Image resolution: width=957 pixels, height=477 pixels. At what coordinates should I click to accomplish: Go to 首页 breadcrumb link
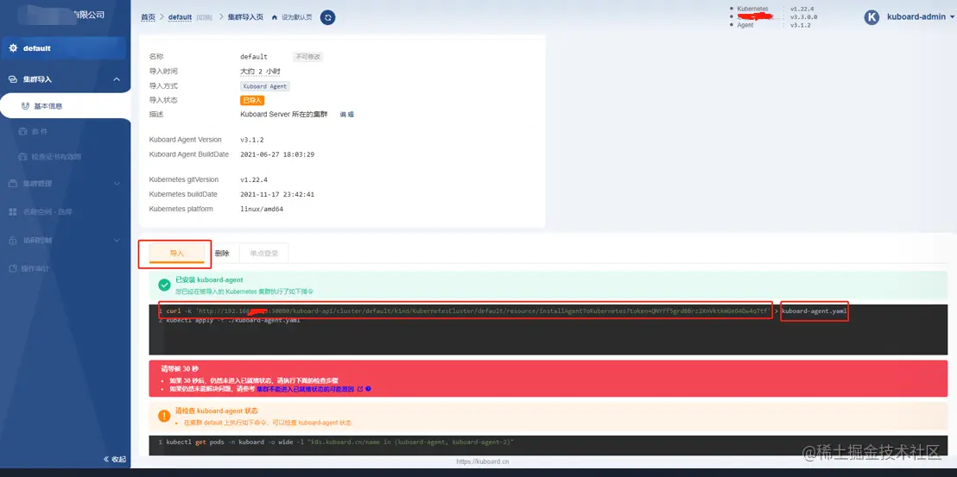tap(148, 17)
